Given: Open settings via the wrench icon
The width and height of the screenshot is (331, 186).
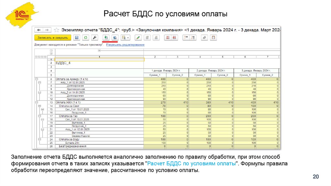Looking at the screenshot, I should coord(94,38).
